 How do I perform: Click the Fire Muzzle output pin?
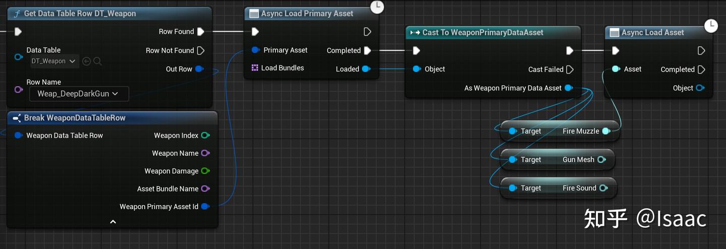(606, 131)
